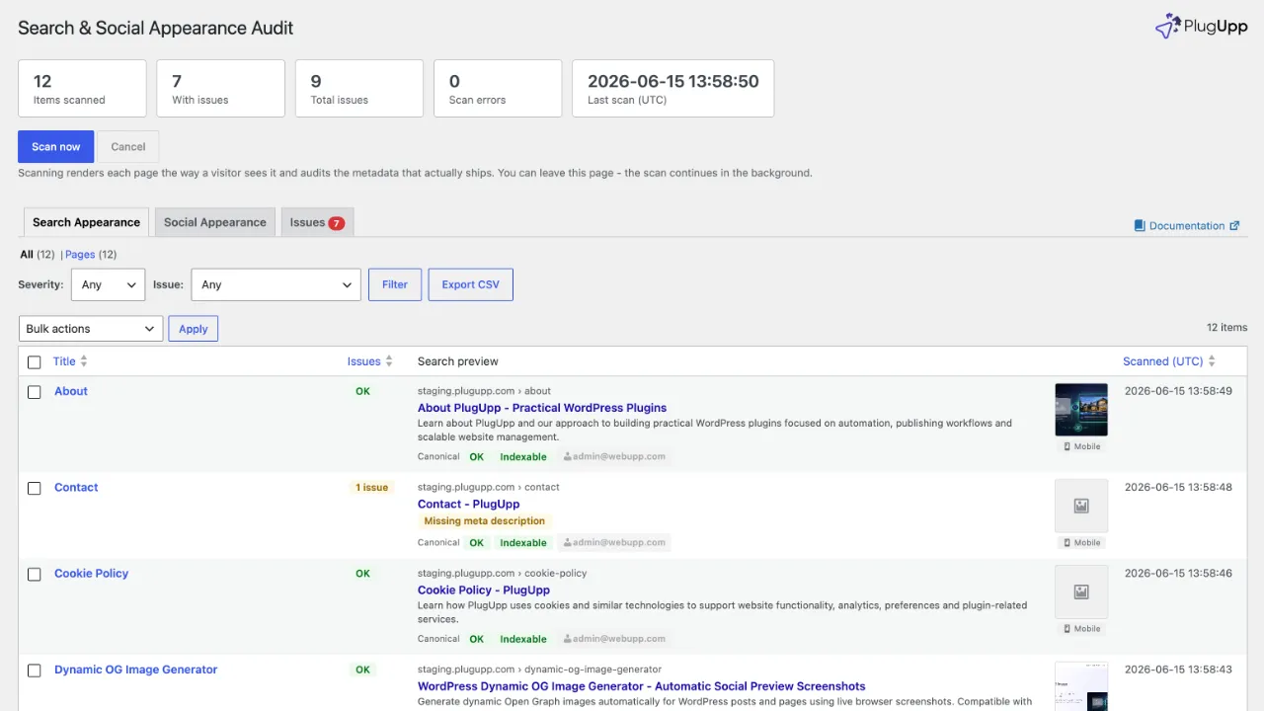
Task: Click the Apply bulk action button
Action: (194, 329)
